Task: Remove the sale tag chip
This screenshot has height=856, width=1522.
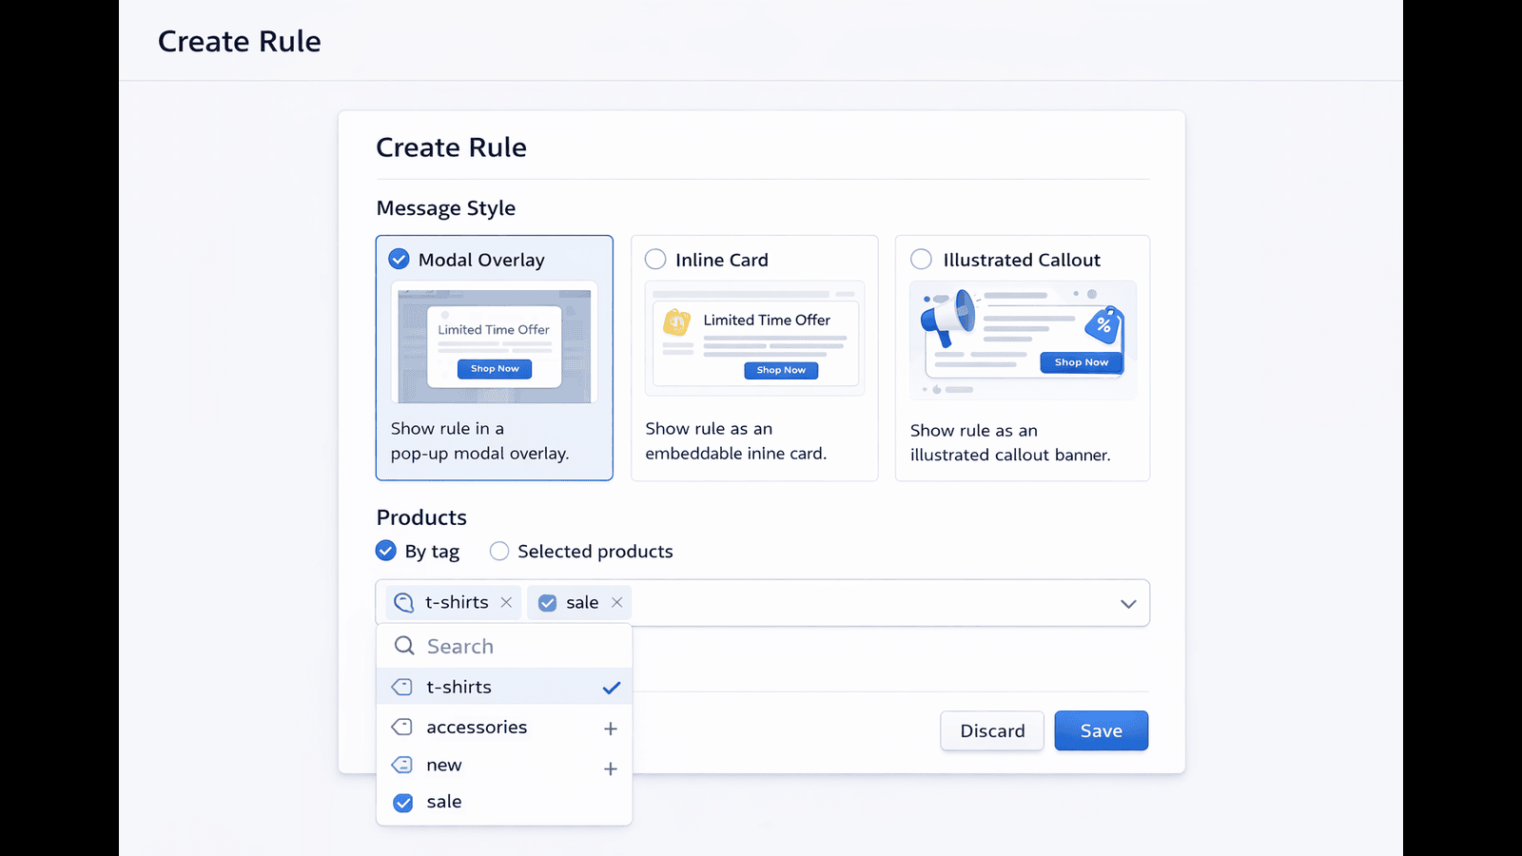Action: click(x=616, y=602)
